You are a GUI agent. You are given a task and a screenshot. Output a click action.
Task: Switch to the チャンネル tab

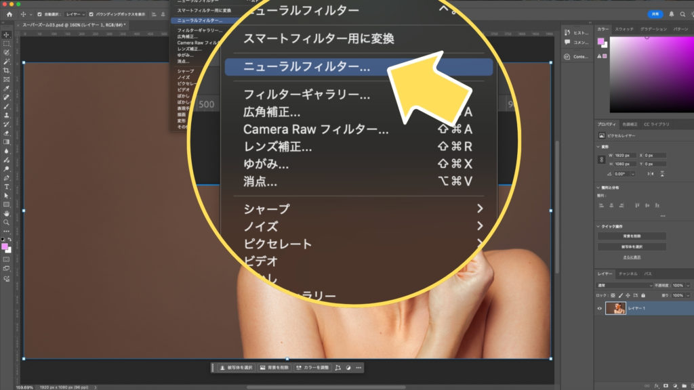point(628,274)
